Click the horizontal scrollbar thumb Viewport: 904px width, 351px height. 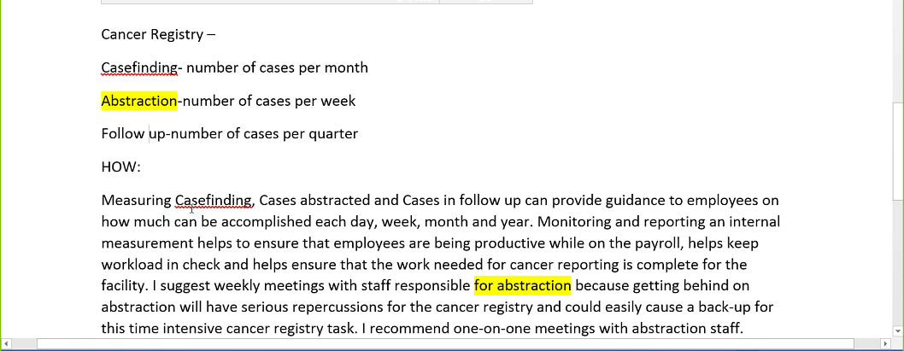[x=427, y=344]
